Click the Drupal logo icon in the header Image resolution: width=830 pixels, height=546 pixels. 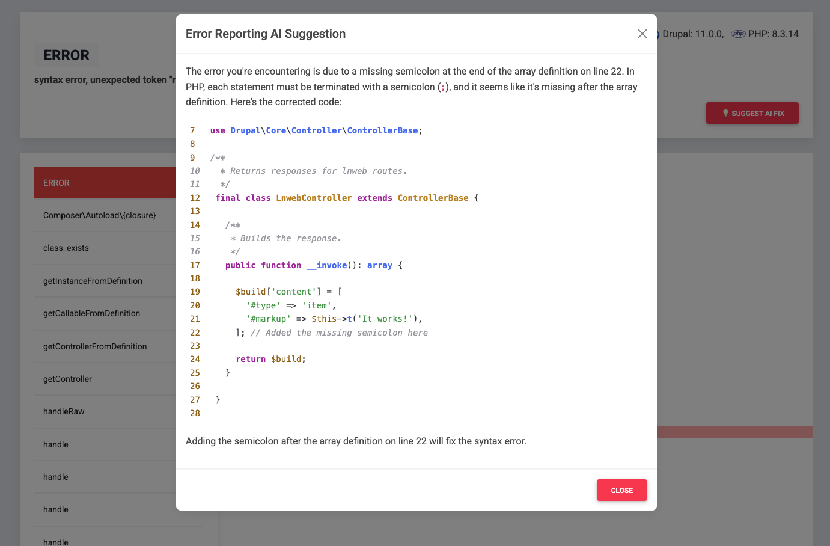658,34
